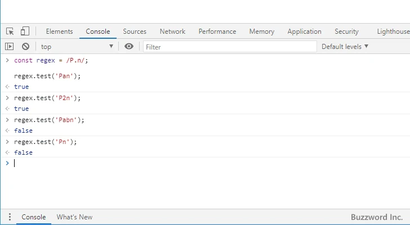Image resolution: width=410 pixels, height=225 pixels.
Task: Select the Security tab
Action: [346, 31]
